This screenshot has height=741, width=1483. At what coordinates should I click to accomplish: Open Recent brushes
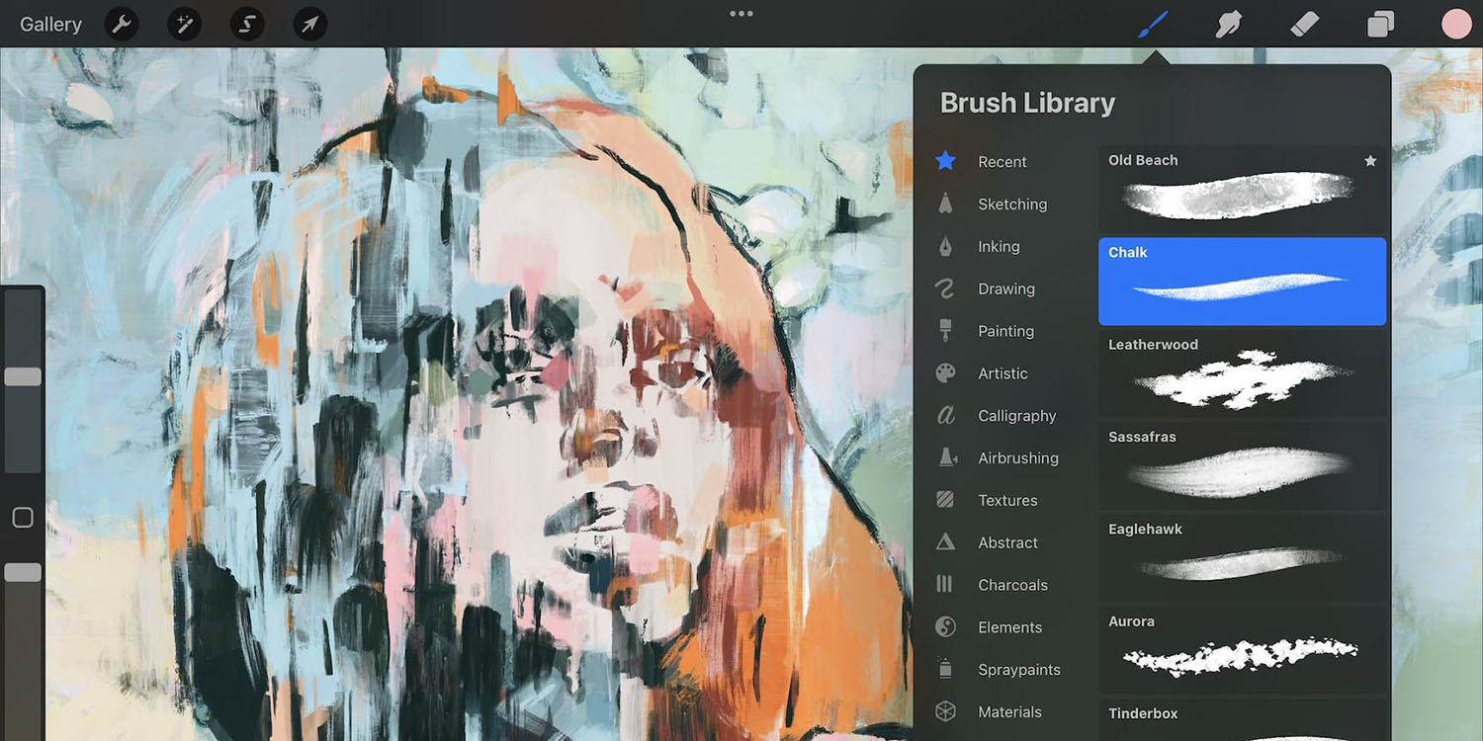click(x=1002, y=161)
